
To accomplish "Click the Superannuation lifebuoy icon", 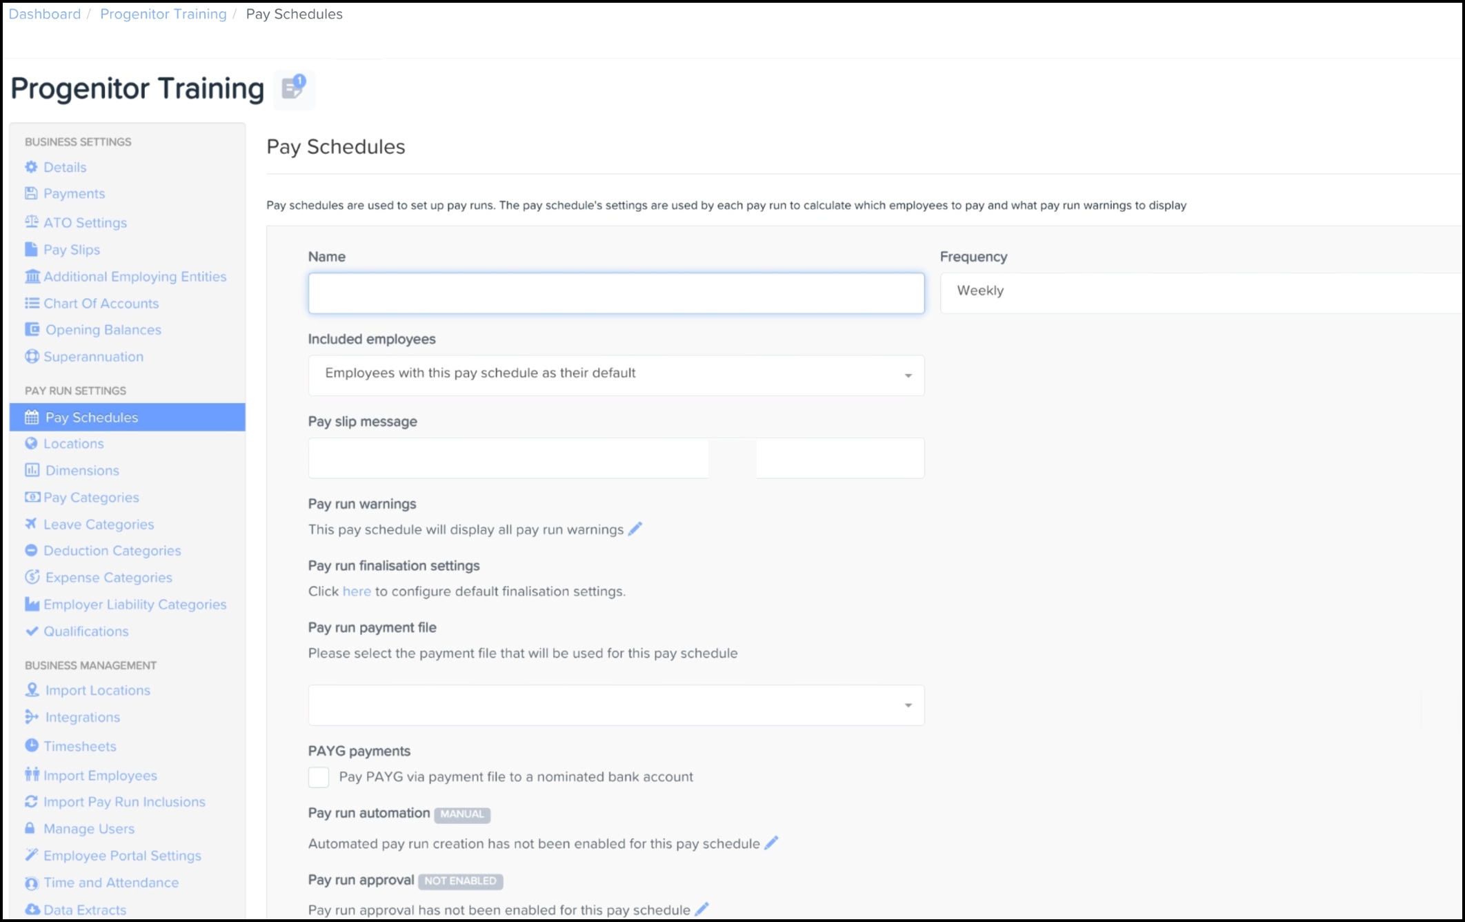I will (x=32, y=357).
